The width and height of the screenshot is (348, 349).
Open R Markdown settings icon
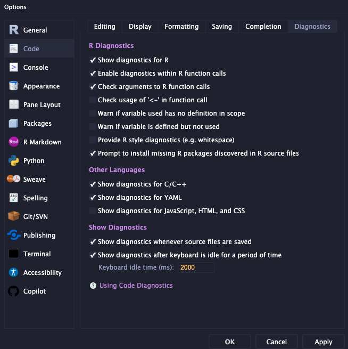tap(14, 142)
